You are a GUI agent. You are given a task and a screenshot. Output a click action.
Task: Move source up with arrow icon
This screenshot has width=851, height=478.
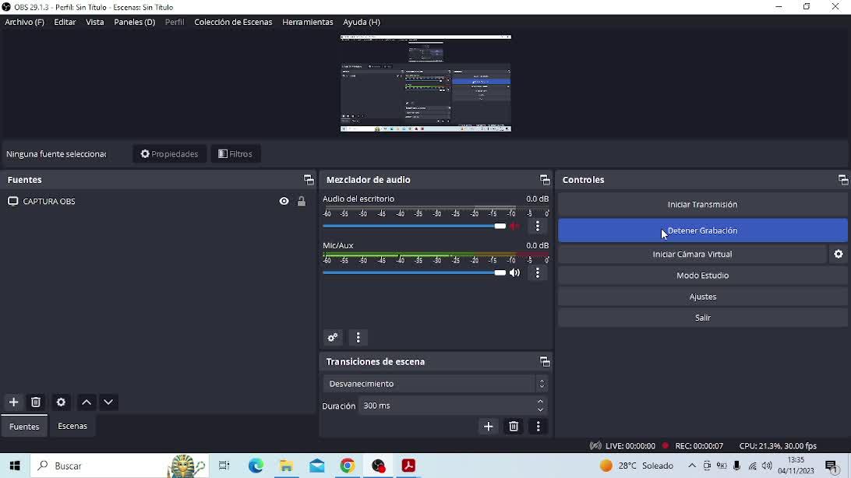coord(87,402)
